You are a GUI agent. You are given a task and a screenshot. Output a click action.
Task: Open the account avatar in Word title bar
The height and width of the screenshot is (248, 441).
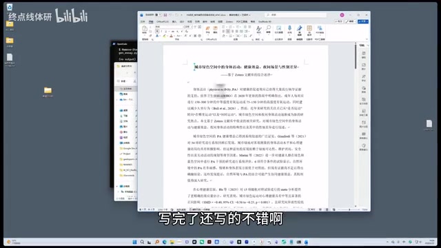[x=342, y=15]
